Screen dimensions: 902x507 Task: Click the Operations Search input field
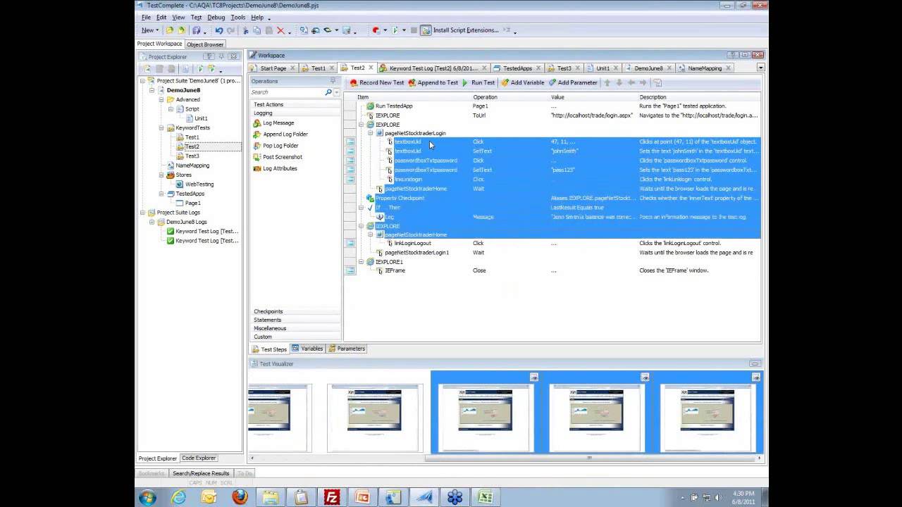(x=287, y=92)
